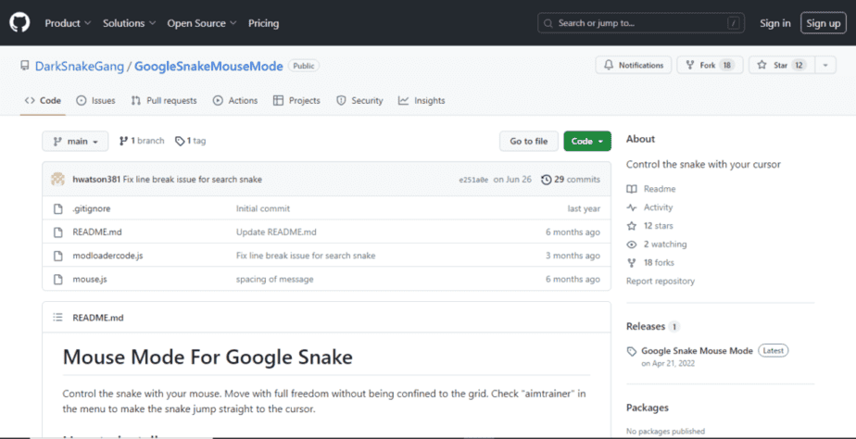The width and height of the screenshot is (856, 439).
Task: Open the modloadercode.js file
Action: pos(107,256)
